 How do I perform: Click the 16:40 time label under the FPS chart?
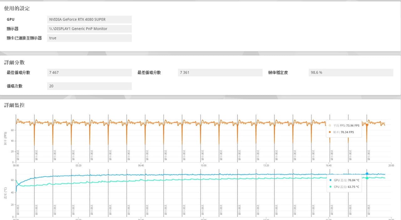point(328,165)
